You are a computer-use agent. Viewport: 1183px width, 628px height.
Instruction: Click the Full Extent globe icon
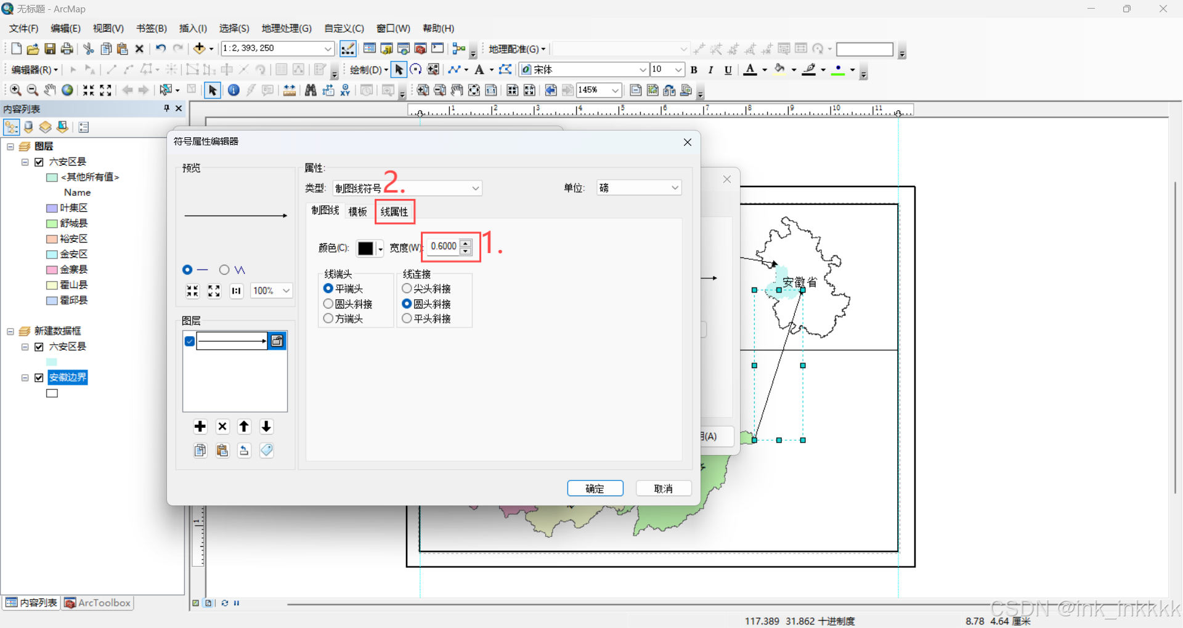click(x=67, y=90)
